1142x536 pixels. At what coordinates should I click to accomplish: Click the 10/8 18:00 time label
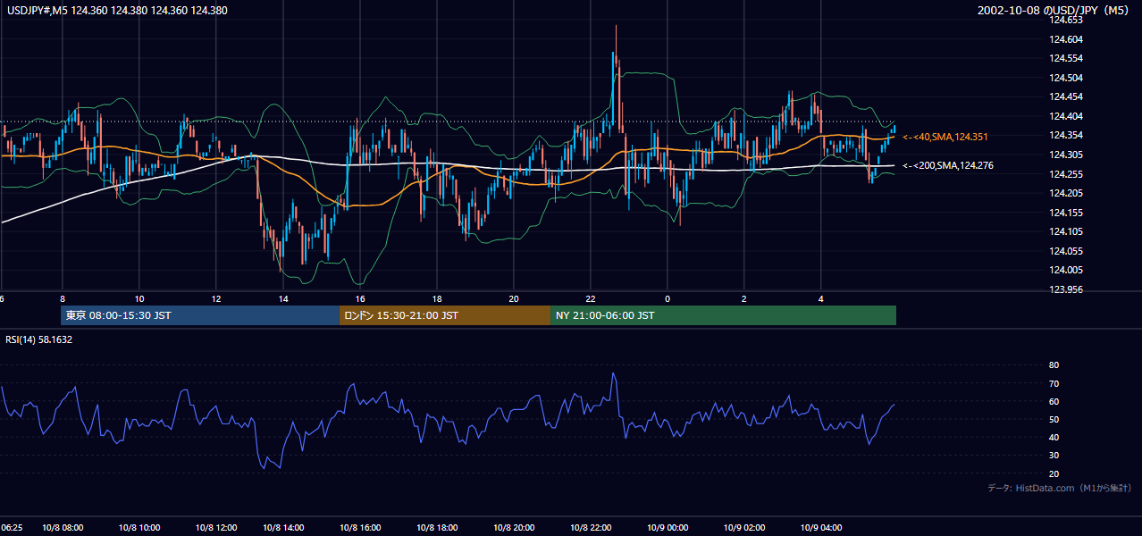pos(437,528)
